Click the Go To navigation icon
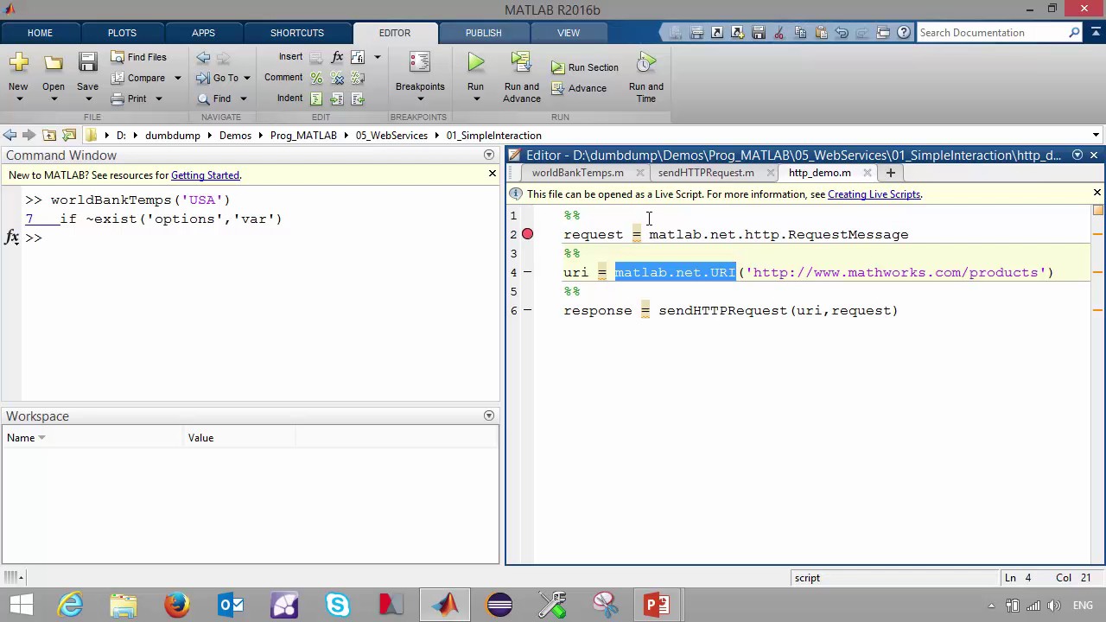 [204, 78]
